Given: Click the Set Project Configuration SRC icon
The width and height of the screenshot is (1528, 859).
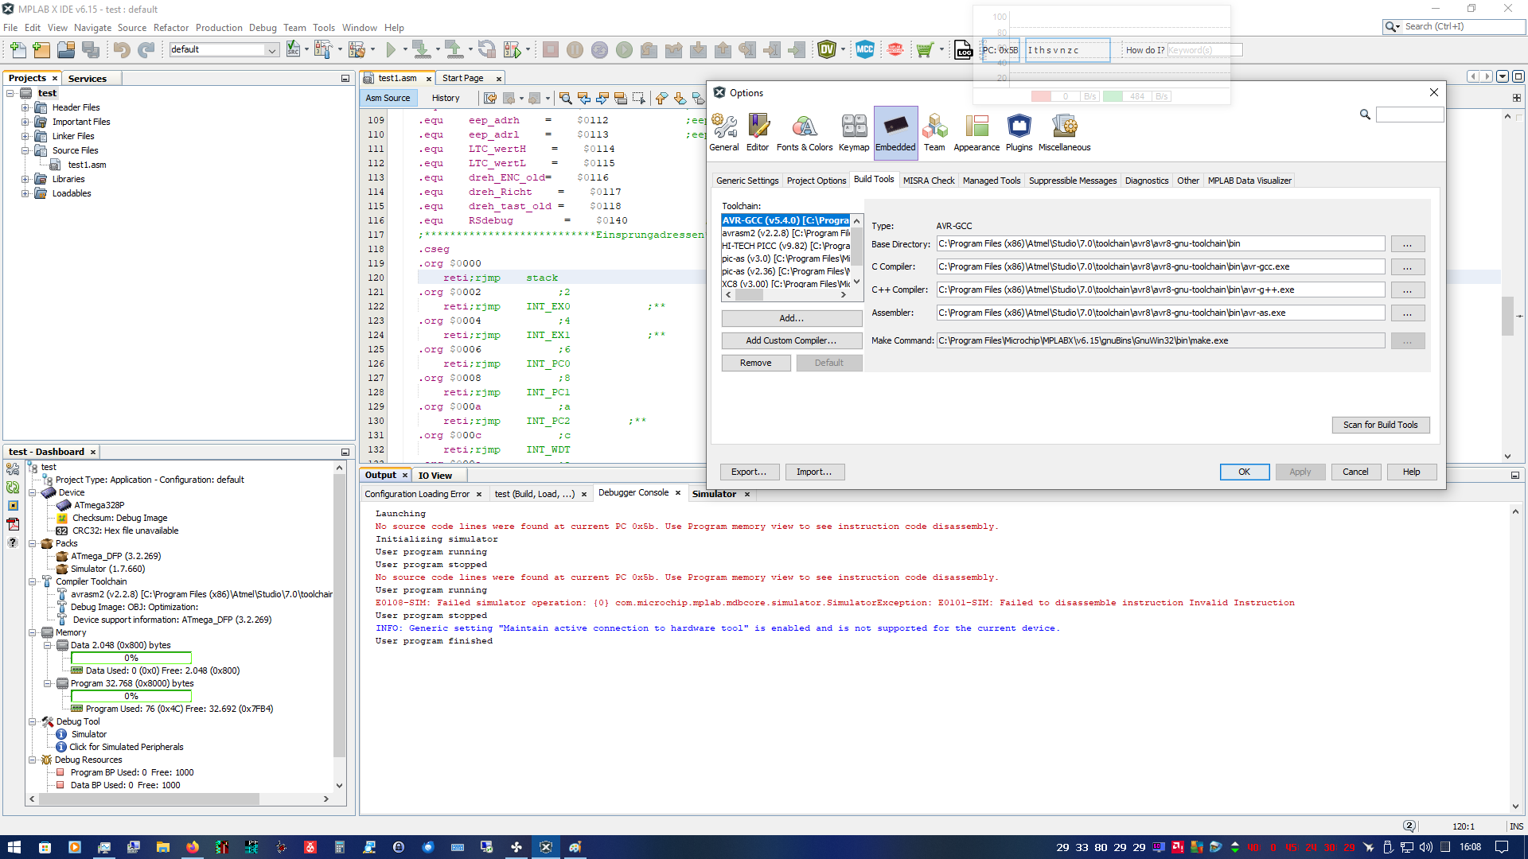Looking at the screenshot, I should click(x=293, y=50).
